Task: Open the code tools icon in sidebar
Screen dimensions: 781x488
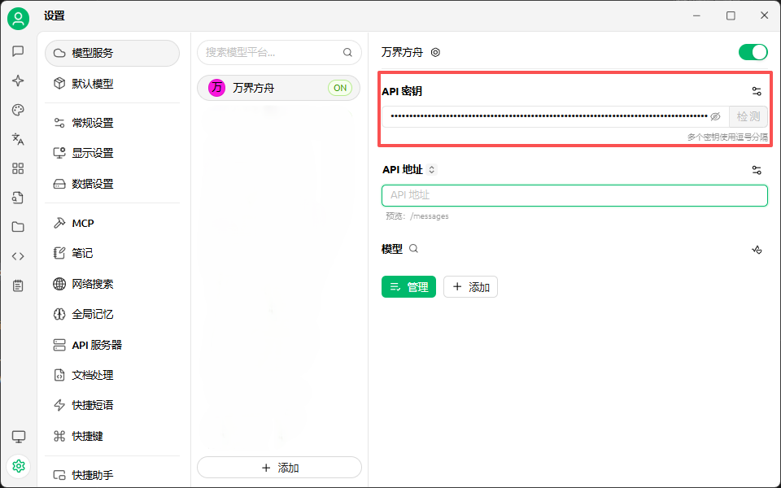Action: (18, 256)
